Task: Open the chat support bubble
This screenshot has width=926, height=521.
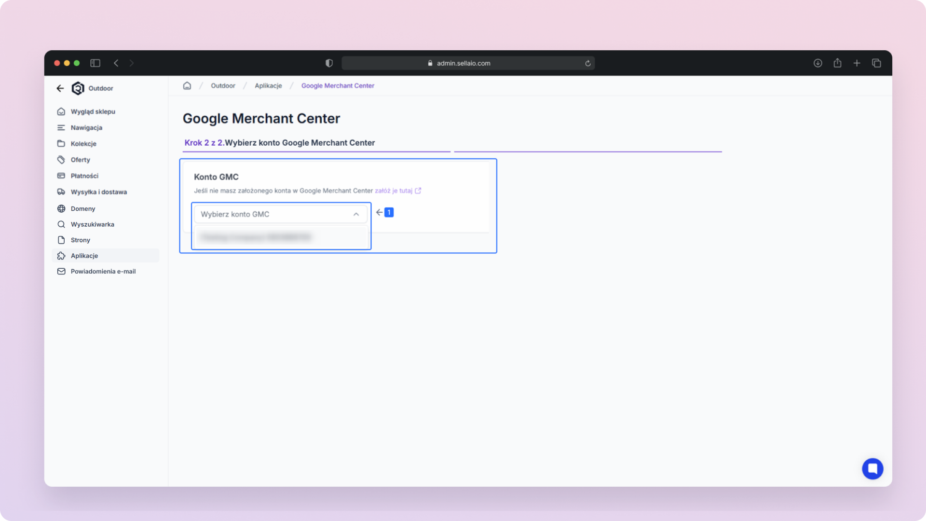Action: click(x=872, y=468)
